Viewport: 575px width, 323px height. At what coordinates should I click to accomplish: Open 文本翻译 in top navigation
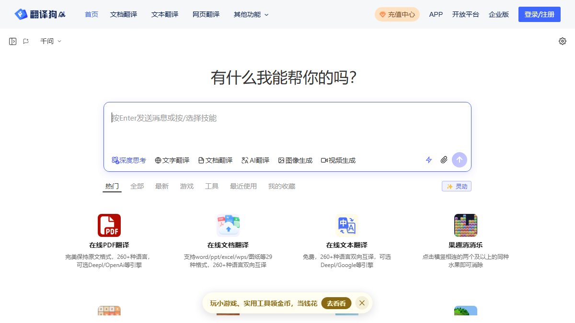(x=165, y=14)
